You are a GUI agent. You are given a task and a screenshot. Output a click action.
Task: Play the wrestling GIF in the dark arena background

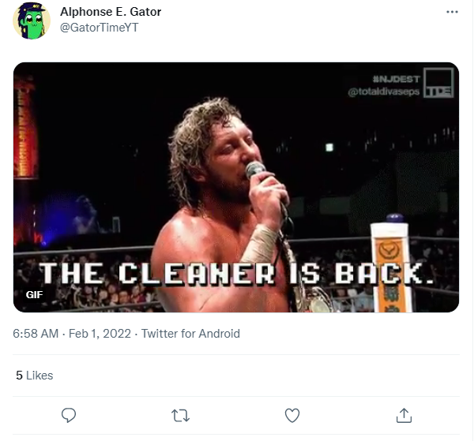coord(236,187)
